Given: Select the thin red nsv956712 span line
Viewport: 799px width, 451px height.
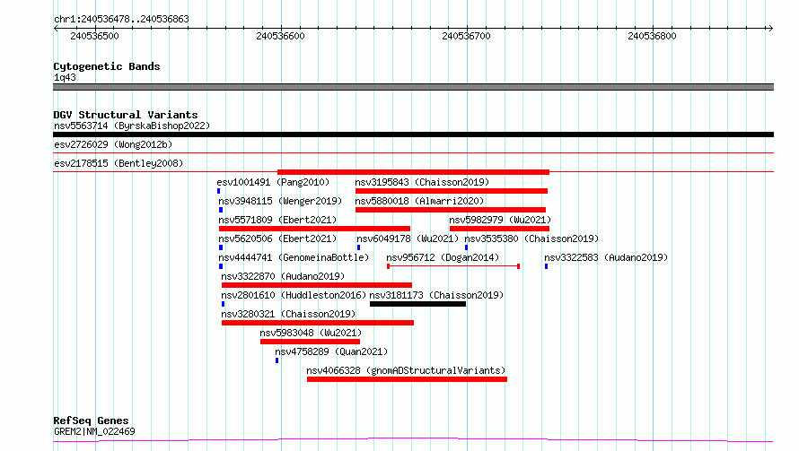Looking at the screenshot, I should (x=453, y=266).
